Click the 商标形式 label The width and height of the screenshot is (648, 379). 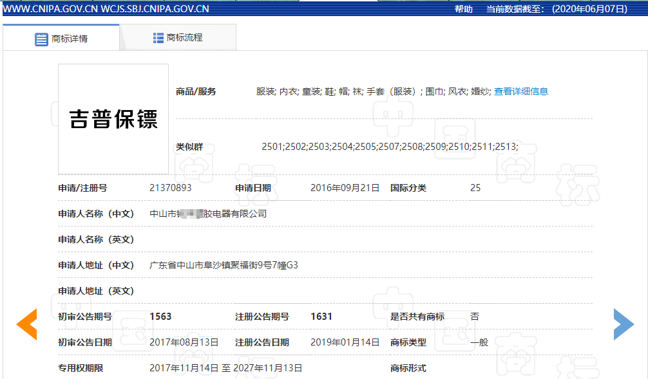[408, 368]
